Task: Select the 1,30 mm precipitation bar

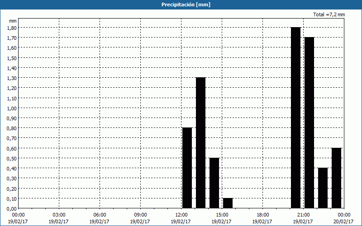Action: 200,143
